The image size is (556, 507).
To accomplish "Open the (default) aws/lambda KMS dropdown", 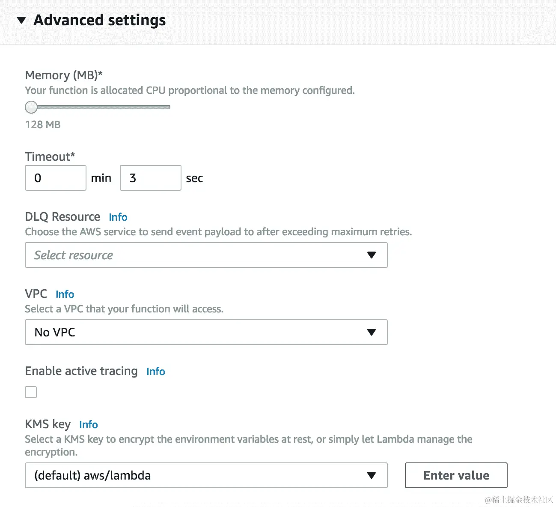I will pyautogui.click(x=197, y=475).
